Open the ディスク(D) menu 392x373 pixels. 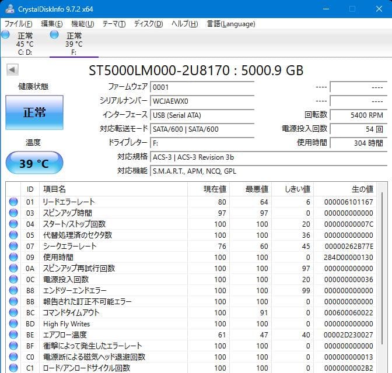pyautogui.click(x=149, y=24)
